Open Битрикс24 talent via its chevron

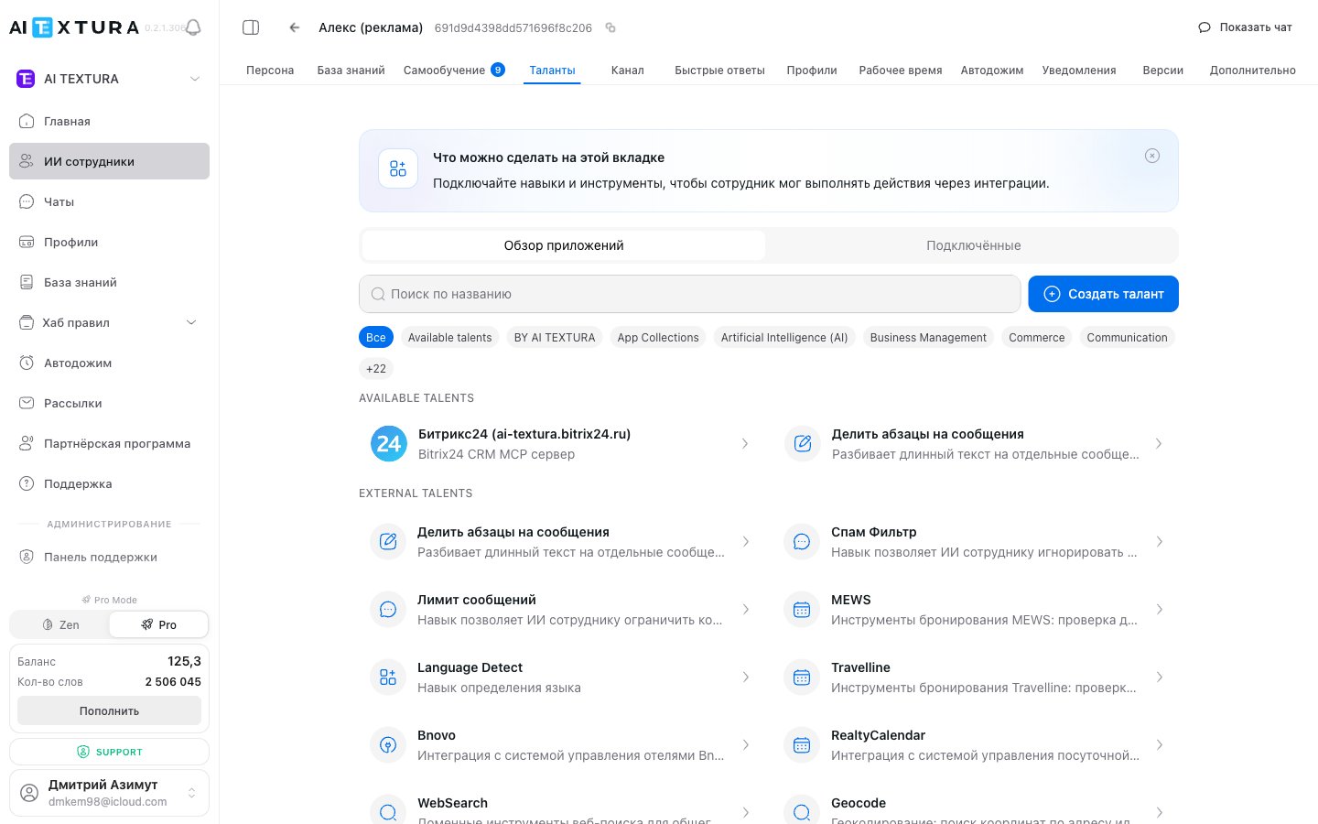click(745, 444)
